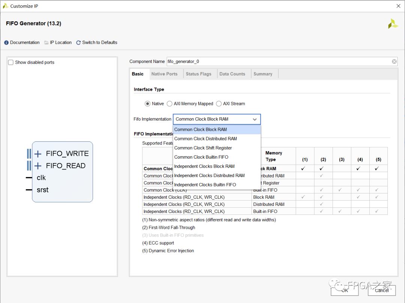Choose Common Clock Shift Register option
This screenshot has width=405, height=303.
[x=217, y=148]
